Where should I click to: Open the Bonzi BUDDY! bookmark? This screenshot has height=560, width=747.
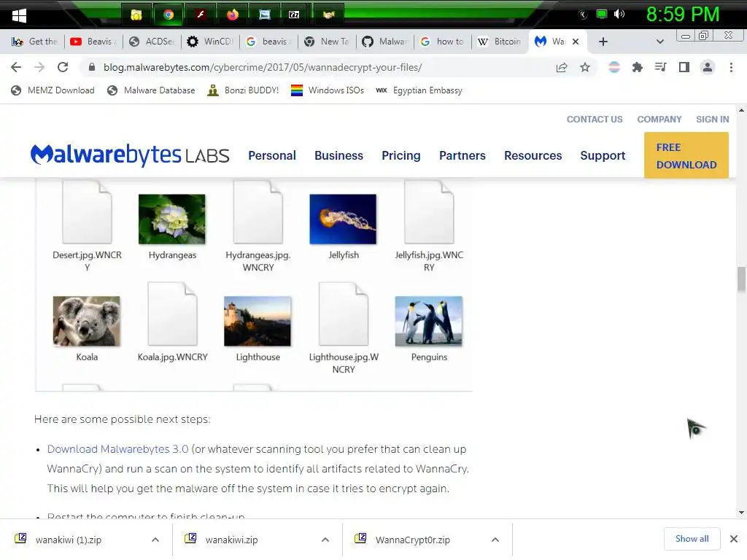[x=243, y=90]
